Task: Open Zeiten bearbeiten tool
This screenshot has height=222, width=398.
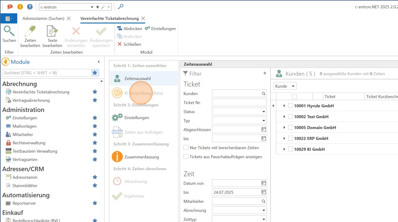Action: tap(30, 36)
